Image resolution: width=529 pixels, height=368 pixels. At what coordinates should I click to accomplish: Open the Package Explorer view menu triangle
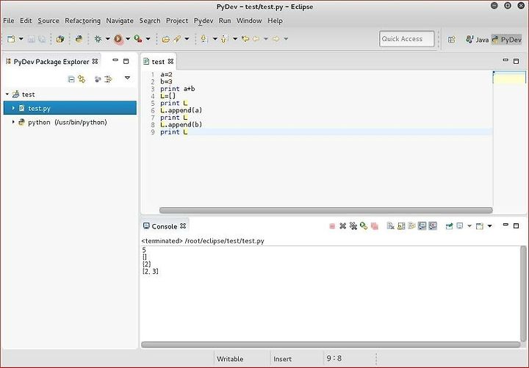pos(127,78)
